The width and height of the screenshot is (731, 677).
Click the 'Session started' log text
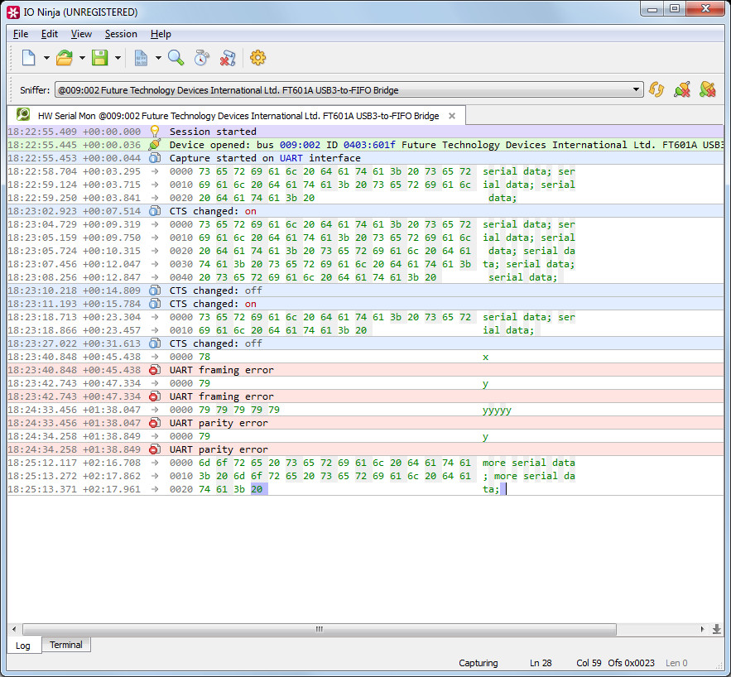tap(213, 132)
